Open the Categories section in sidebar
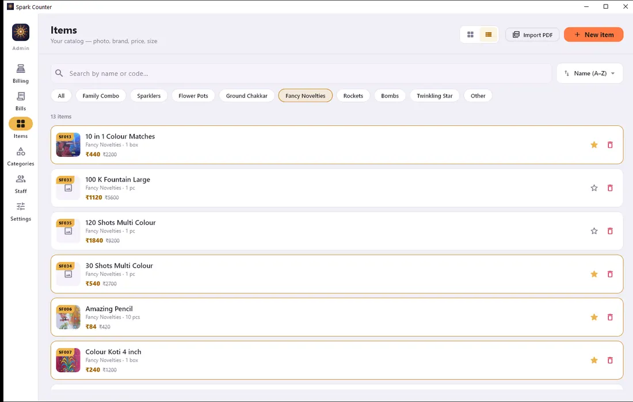This screenshot has width=633, height=402. pyautogui.click(x=21, y=157)
